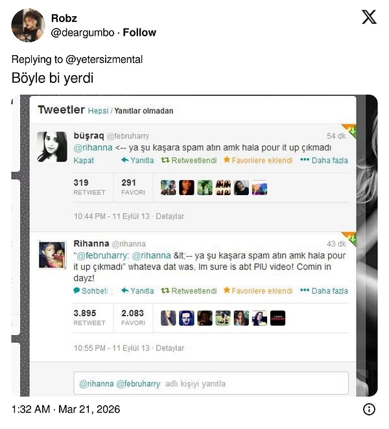
Task: Open the tweet info circle icon
Action: point(369,410)
